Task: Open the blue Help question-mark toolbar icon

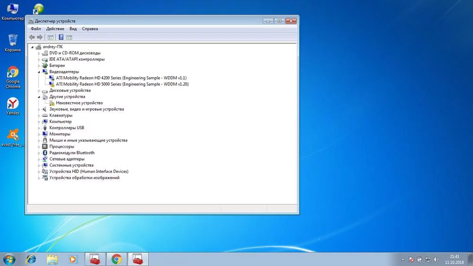Action: [61, 37]
